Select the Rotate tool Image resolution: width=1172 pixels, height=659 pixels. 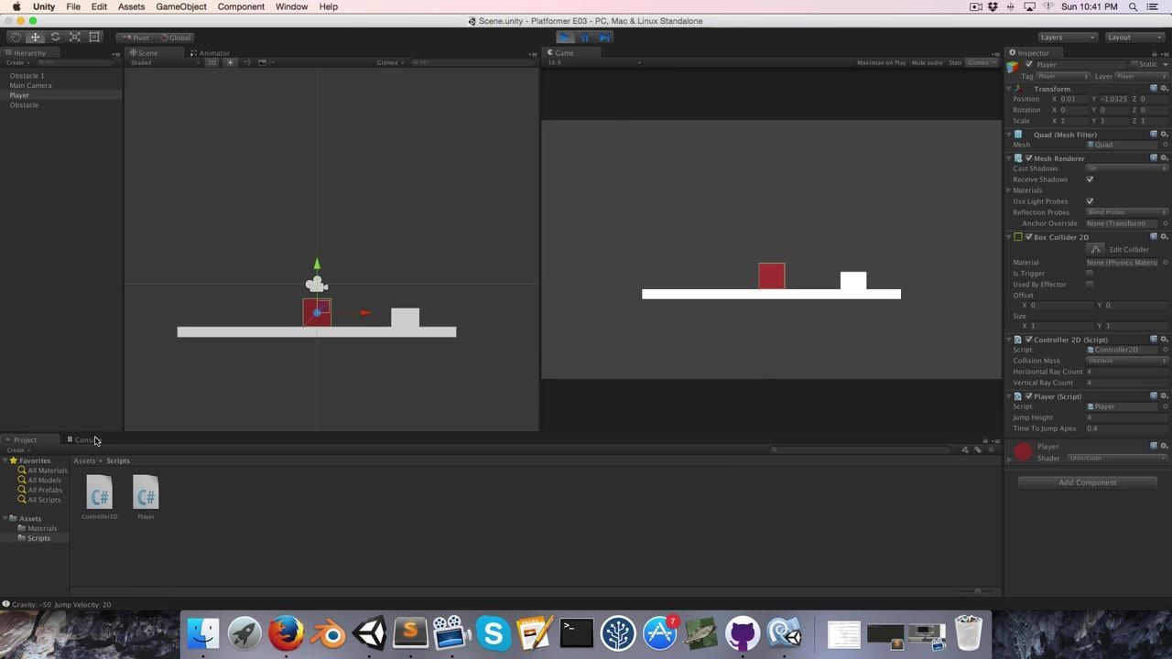[55, 38]
